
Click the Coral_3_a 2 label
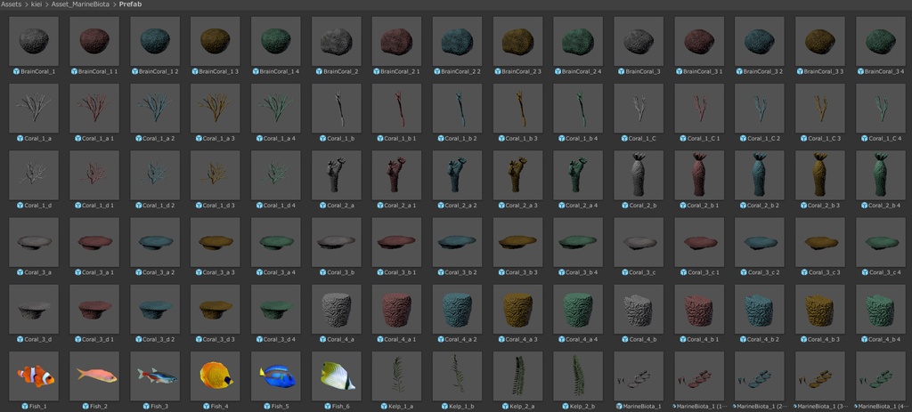point(159,272)
